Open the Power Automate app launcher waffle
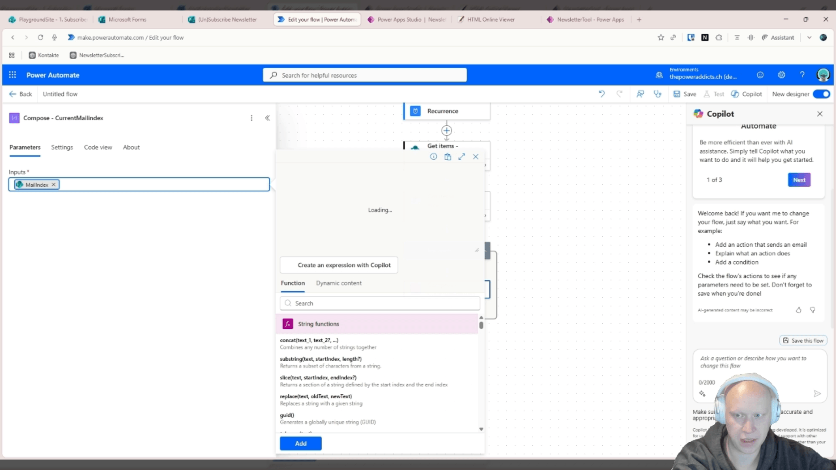Image resolution: width=836 pixels, height=470 pixels. coord(12,75)
